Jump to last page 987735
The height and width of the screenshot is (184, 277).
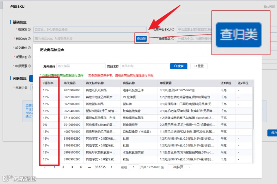(100, 167)
